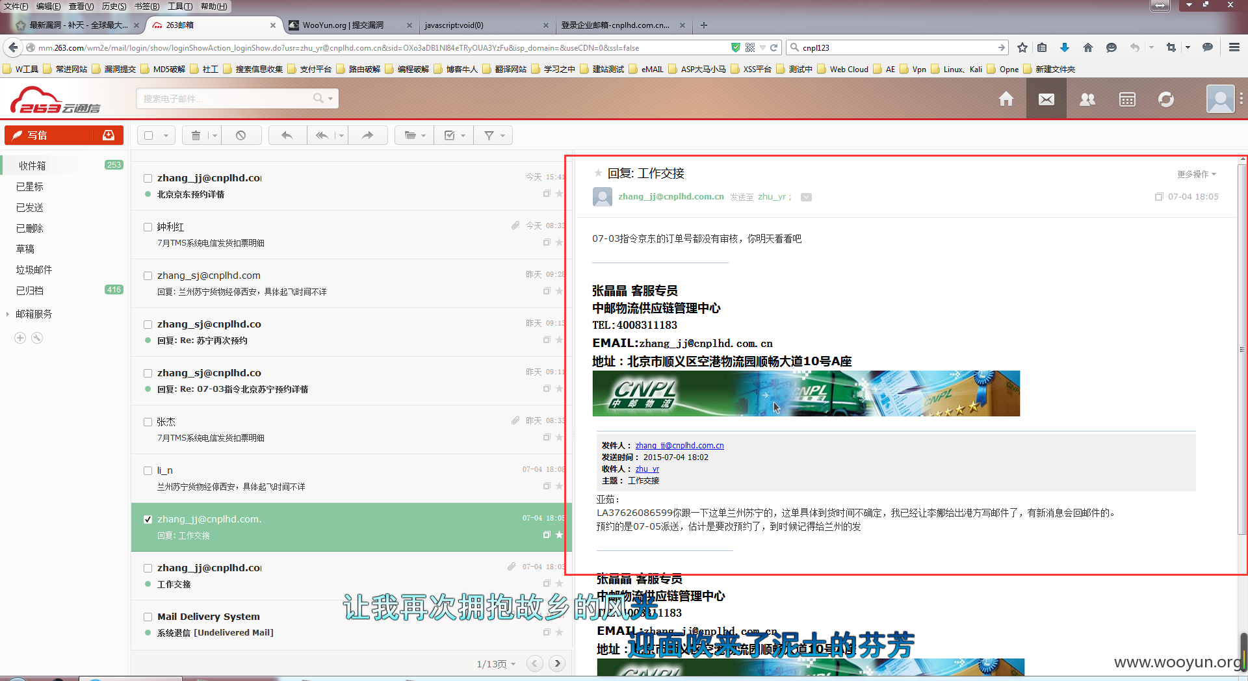Click the next page arrow in mail list
This screenshot has height=681, width=1248.
pos(557,663)
